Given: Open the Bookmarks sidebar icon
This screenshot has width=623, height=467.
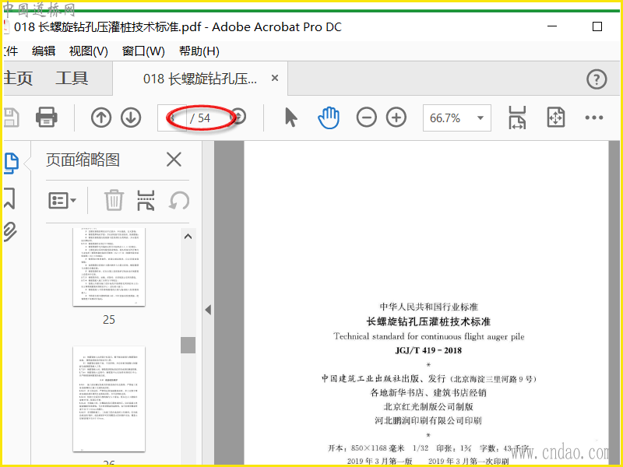Looking at the screenshot, I should click(9, 198).
